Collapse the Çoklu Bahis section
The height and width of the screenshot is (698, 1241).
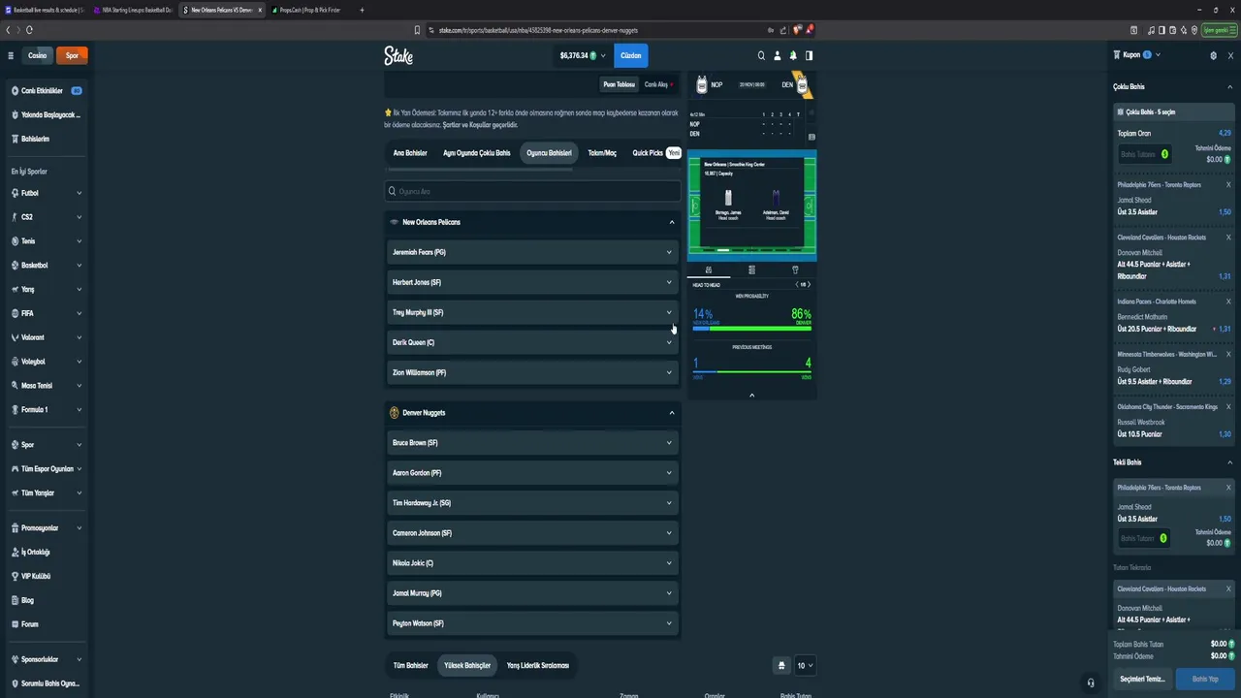[1229, 87]
